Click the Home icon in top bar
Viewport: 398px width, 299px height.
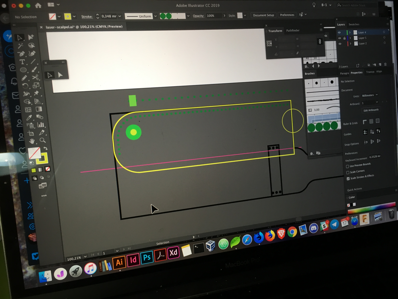pyautogui.click(x=38, y=5)
